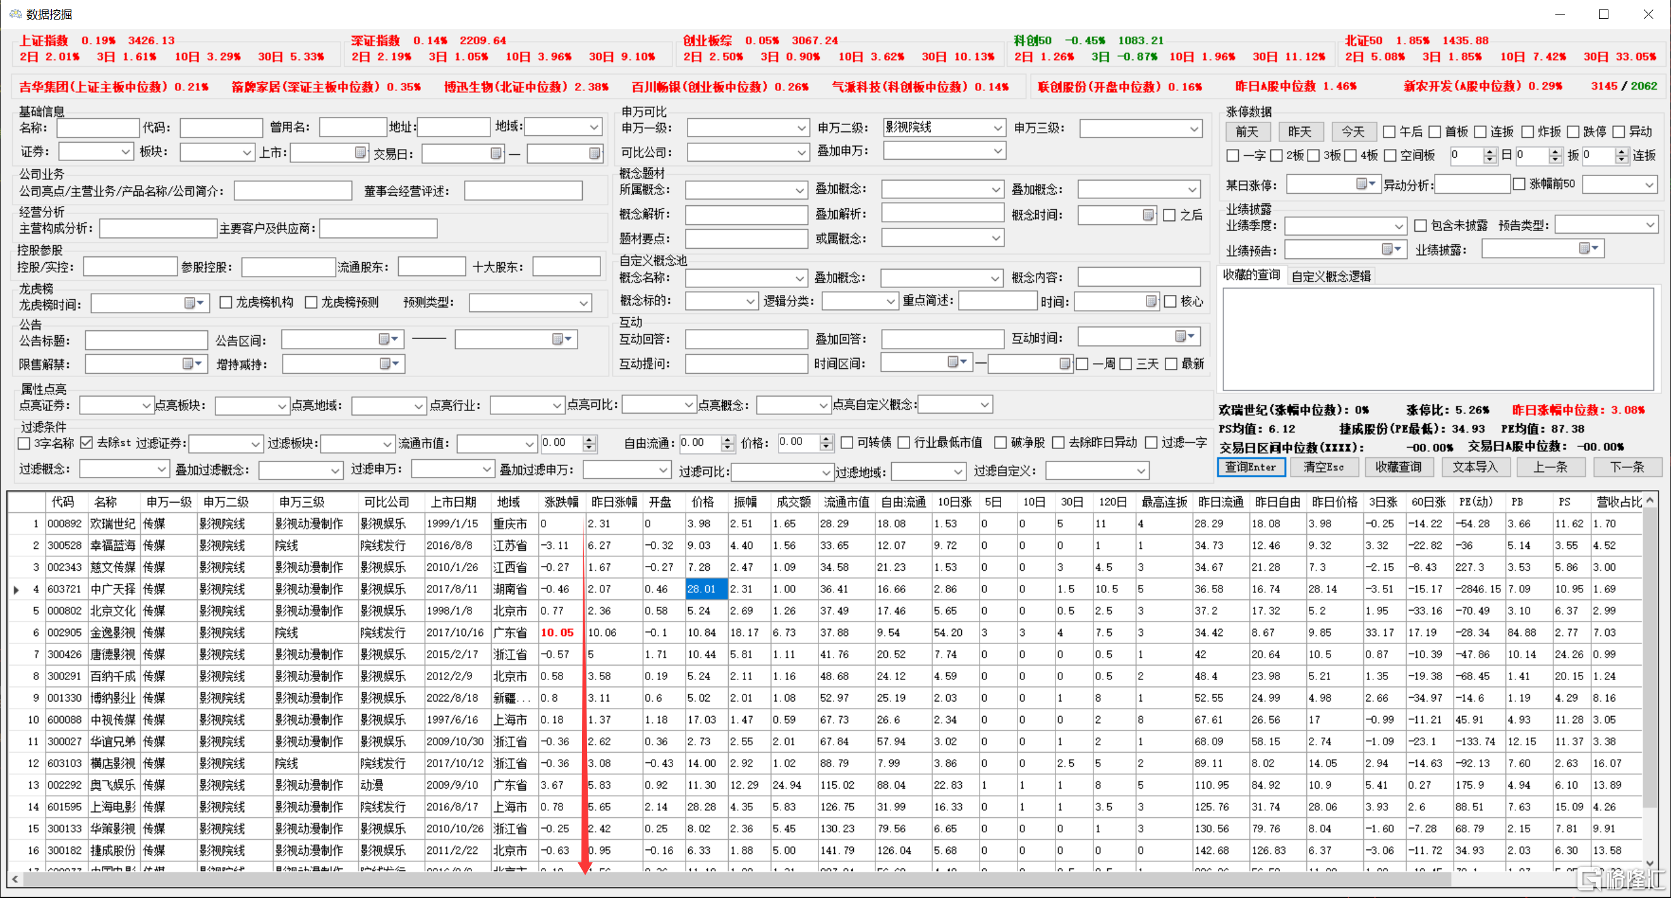Select 前天 limit-up data button
Image resolution: width=1671 pixels, height=898 pixels.
(x=1247, y=131)
